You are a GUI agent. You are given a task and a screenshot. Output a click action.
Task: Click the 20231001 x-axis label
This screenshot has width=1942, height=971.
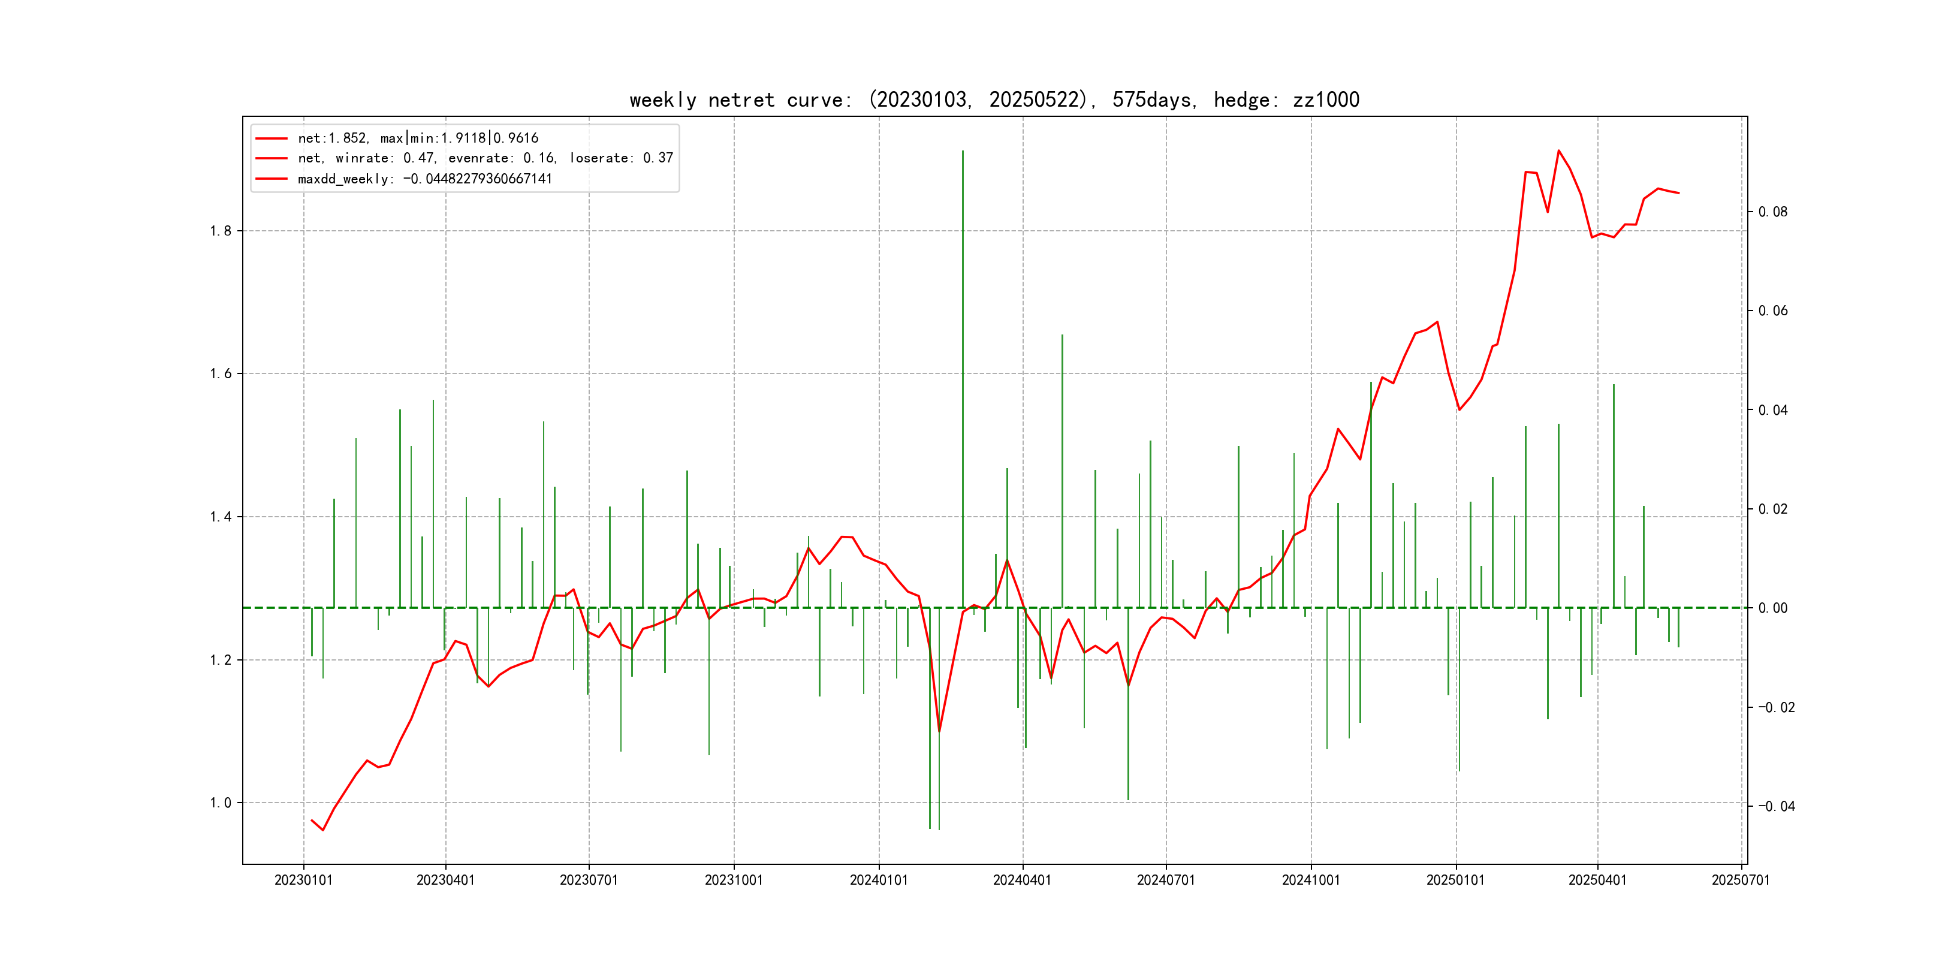pos(733,880)
